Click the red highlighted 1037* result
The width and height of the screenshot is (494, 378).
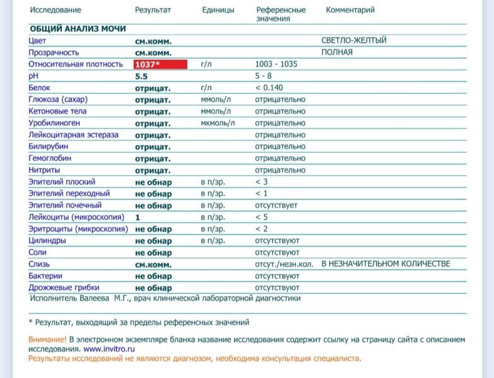point(160,64)
